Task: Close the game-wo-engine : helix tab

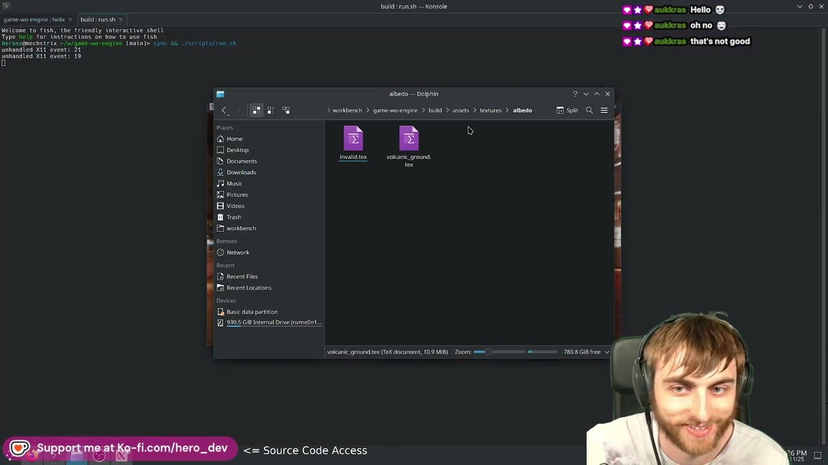Action: (x=70, y=19)
